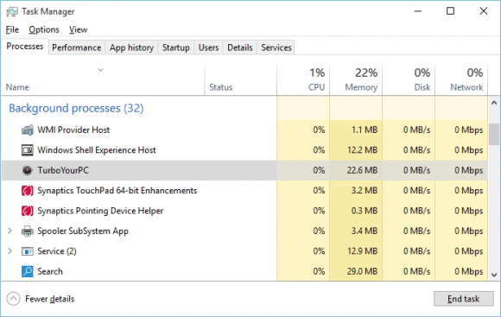Click the 1.1 MB memory value
The width and height of the screenshot is (501, 317).
365,130
